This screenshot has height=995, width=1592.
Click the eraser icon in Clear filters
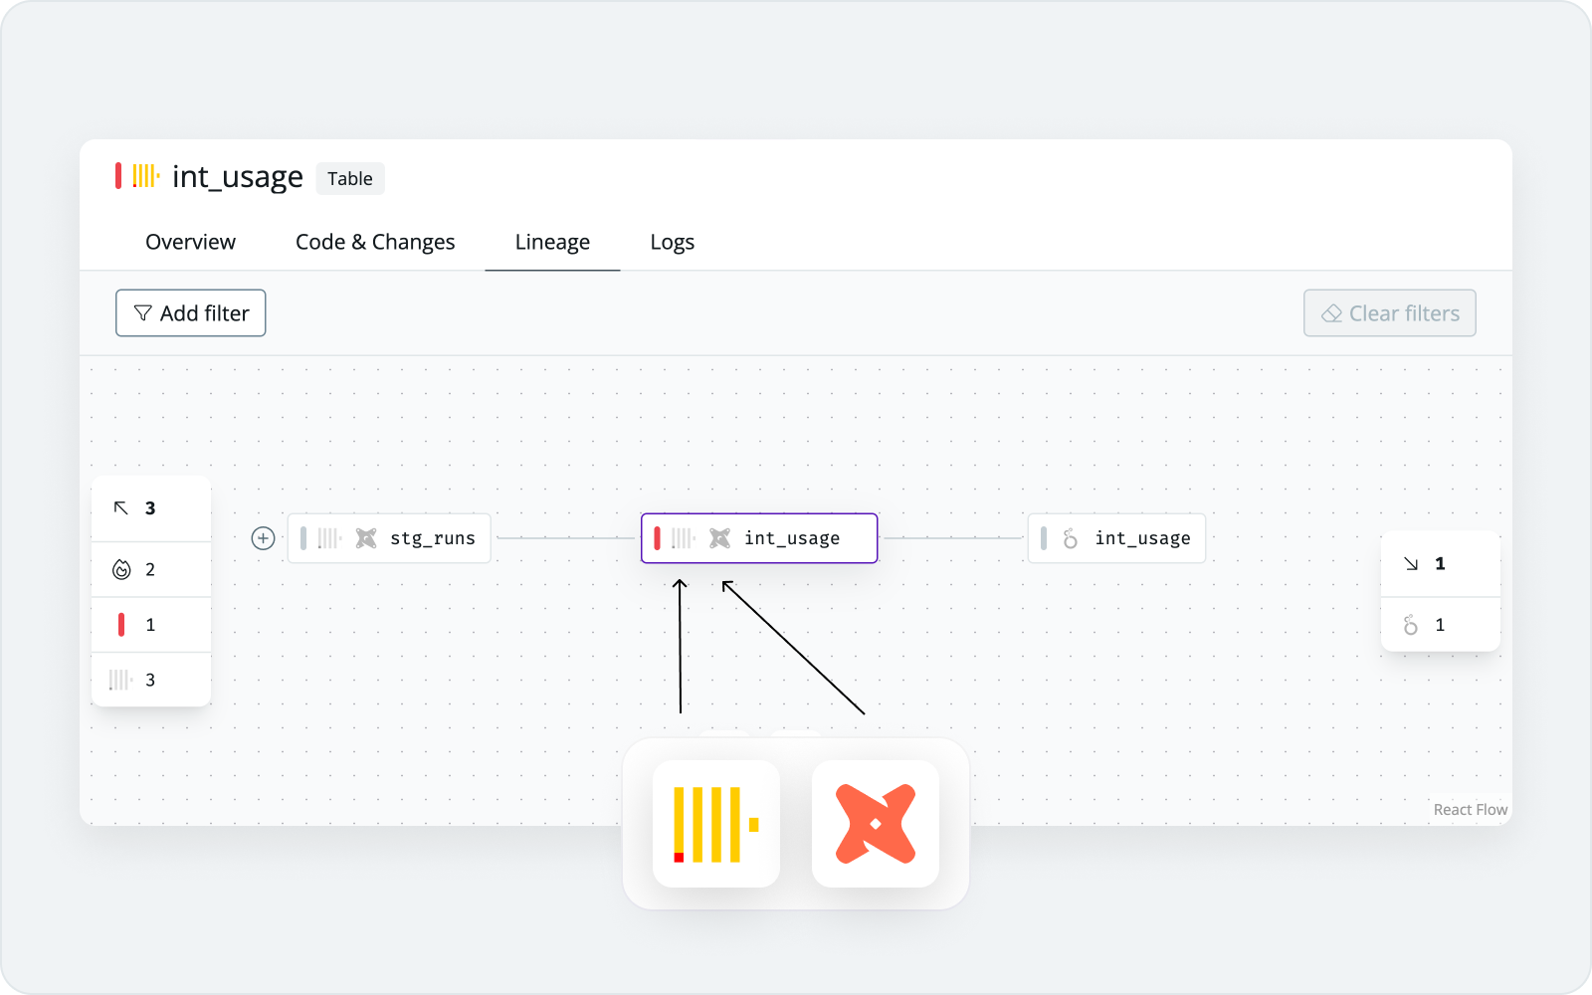(1331, 313)
